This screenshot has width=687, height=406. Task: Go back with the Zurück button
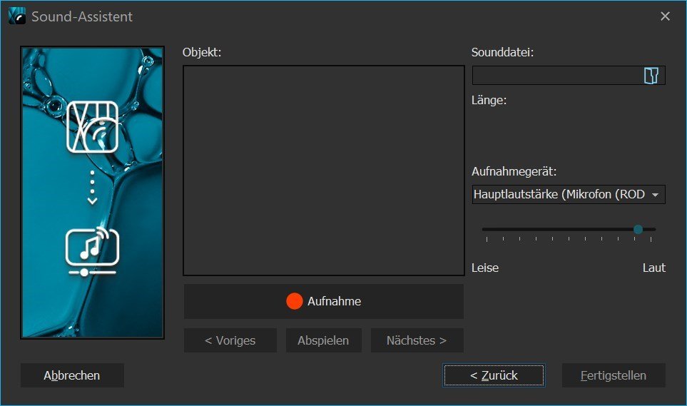click(494, 375)
